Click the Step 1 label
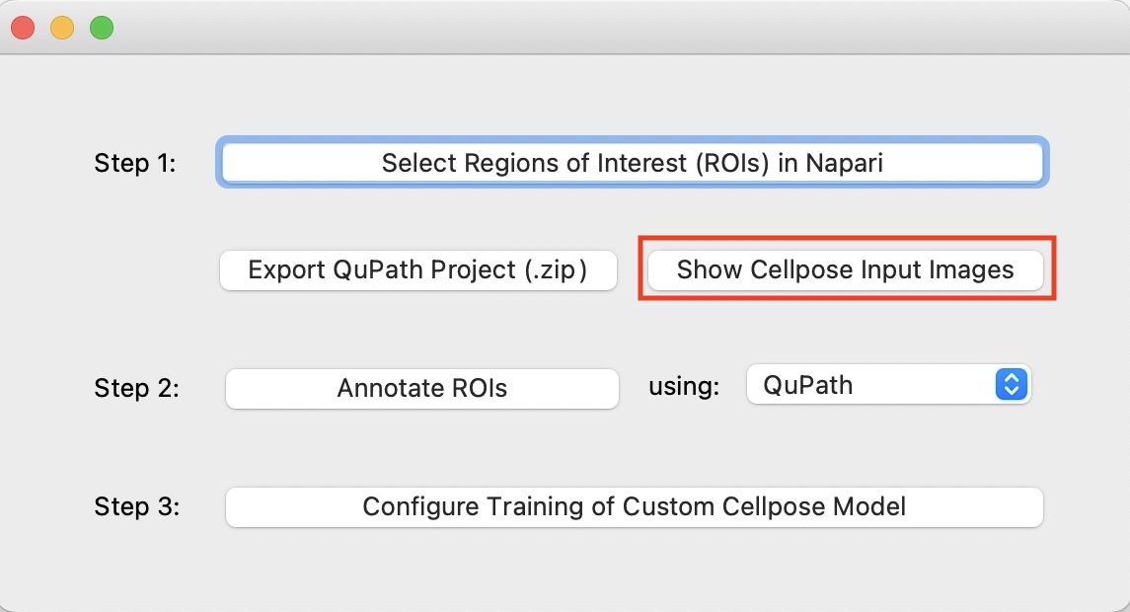This screenshot has width=1130, height=612. click(x=135, y=164)
